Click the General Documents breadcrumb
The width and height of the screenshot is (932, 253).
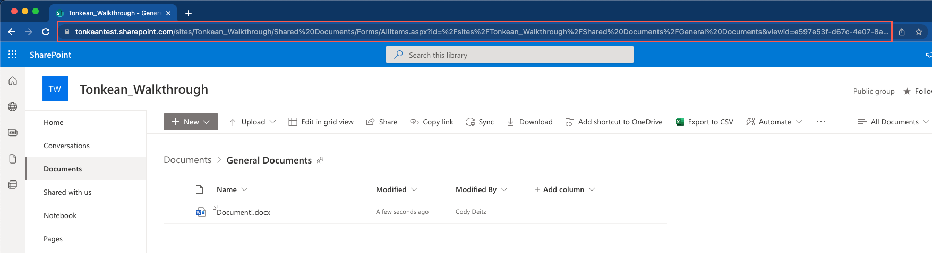pyautogui.click(x=269, y=160)
